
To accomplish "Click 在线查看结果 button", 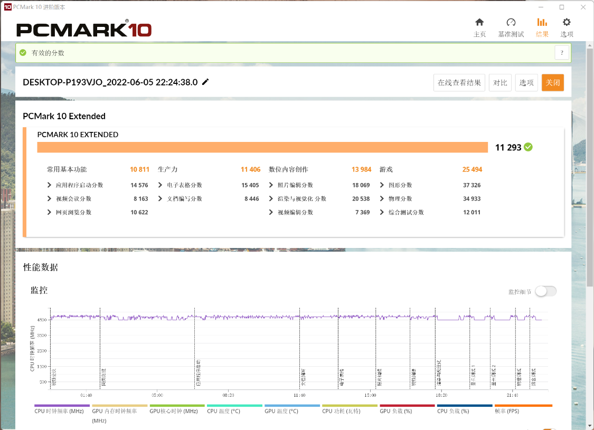I will 459,82.
